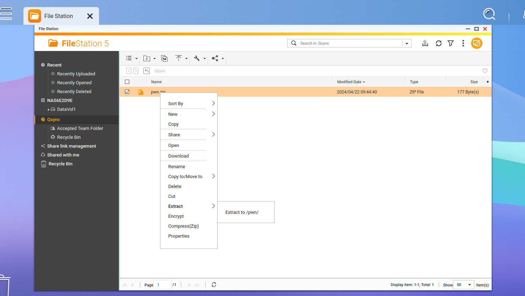Screen dimensions: 525x296
Task: Click the copy toolbar icon
Action: click(164, 58)
